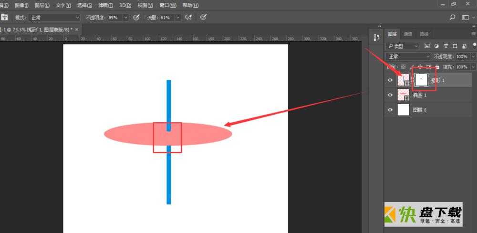Open the 帮助(H) menu
Screen dimensions: 477x233
(x=191, y=5)
